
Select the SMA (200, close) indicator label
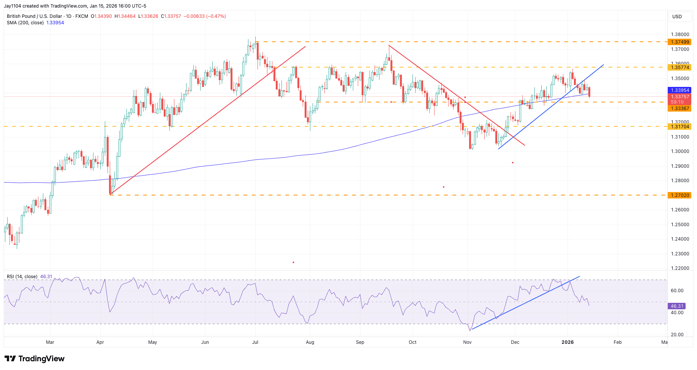25,23
